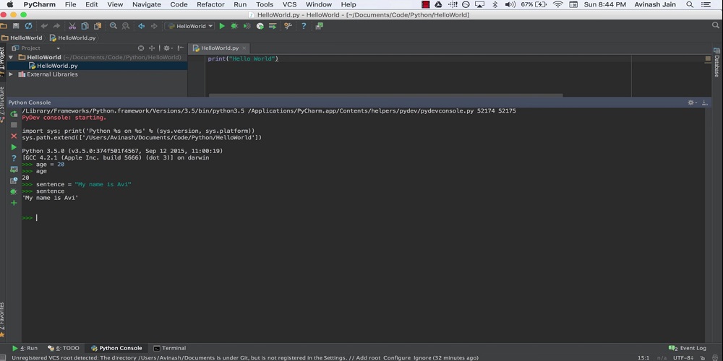This screenshot has height=361, width=723.
Task: Open the 4: Run tool window
Action: [25, 348]
